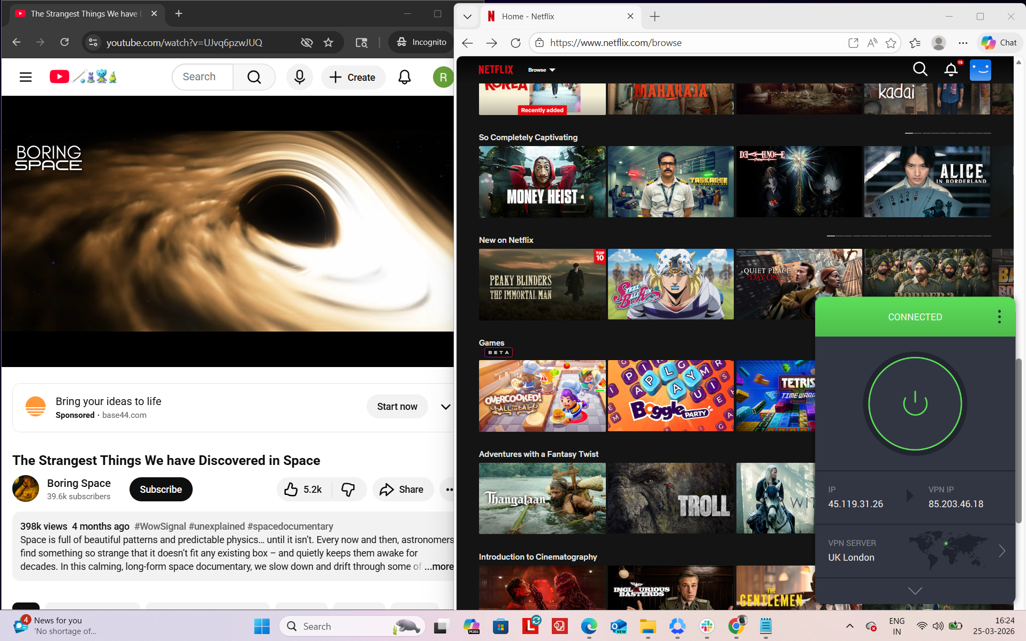Expand the video description with ...more
1026x641 pixels.
click(x=438, y=566)
